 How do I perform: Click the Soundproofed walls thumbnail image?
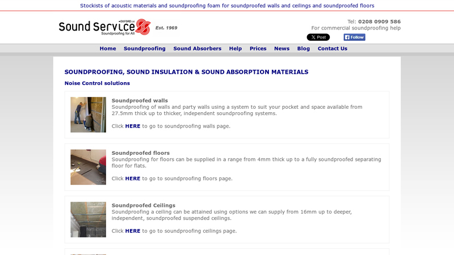pyautogui.click(x=89, y=115)
